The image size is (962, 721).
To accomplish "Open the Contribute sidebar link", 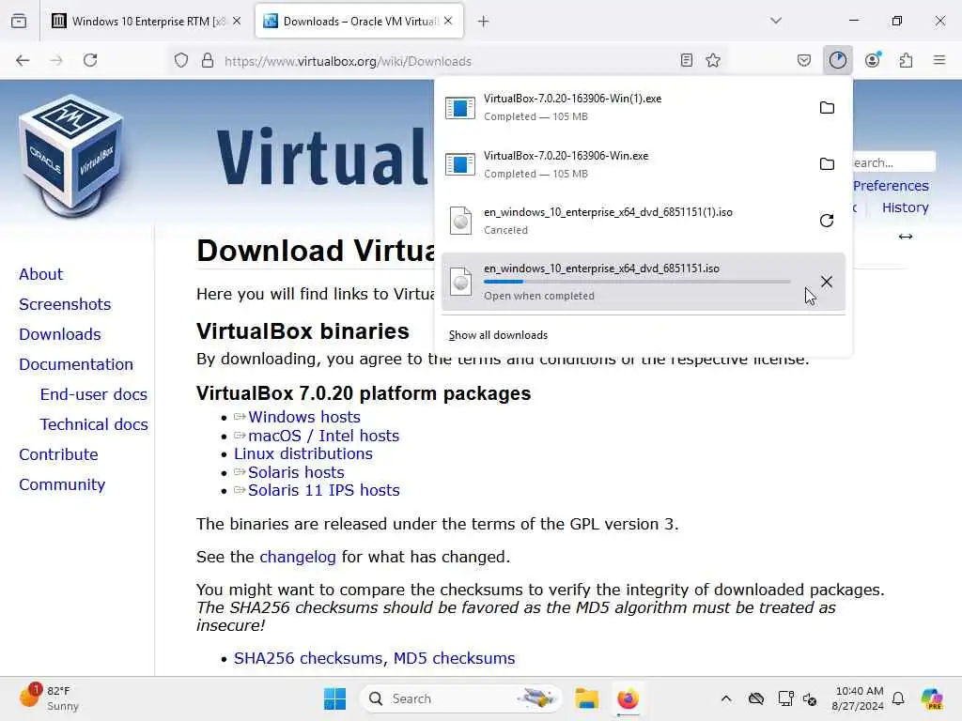I will 58,454.
